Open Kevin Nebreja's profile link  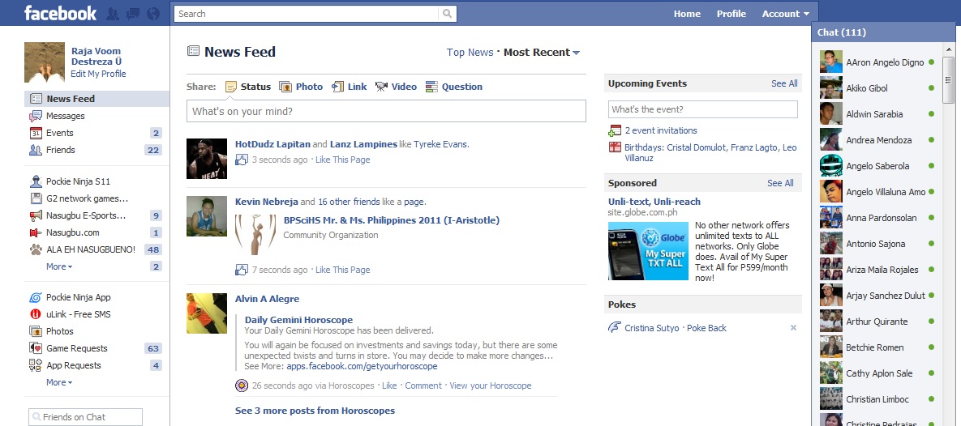point(267,202)
